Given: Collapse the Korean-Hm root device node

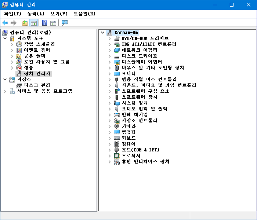Looking at the screenshot, I should click(102, 33).
